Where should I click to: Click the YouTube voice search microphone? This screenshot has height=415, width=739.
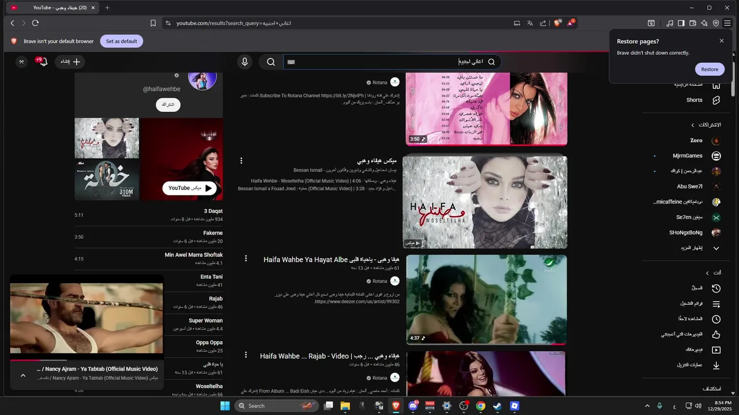245,62
